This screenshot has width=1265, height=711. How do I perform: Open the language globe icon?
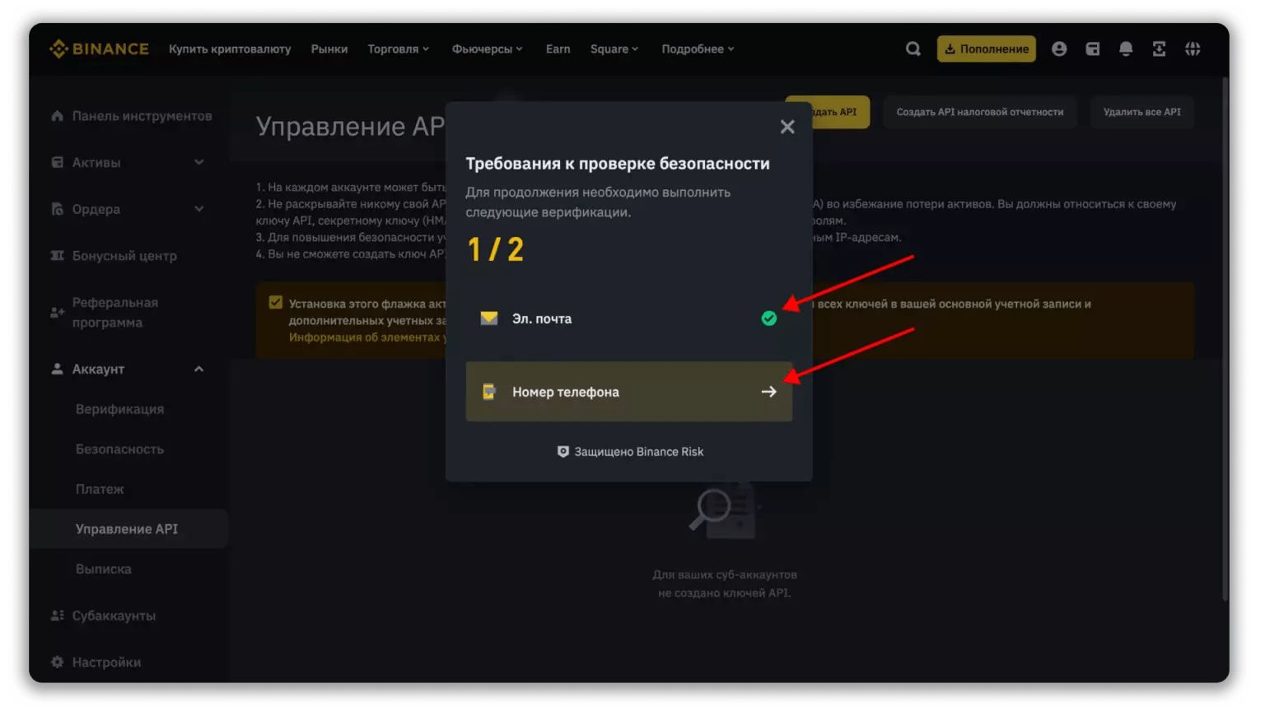click(x=1193, y=49)
